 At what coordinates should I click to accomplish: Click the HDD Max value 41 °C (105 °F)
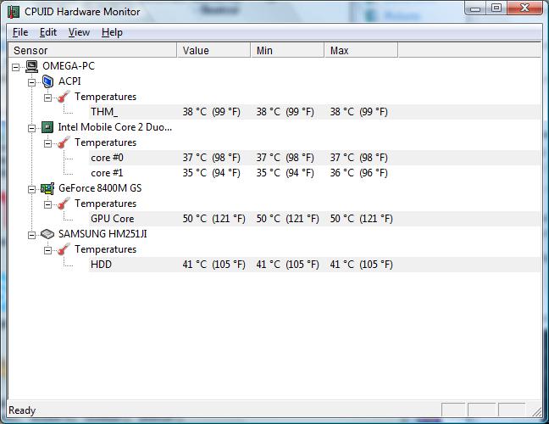(361, 265)
